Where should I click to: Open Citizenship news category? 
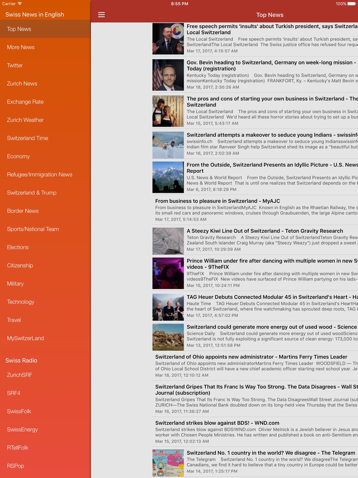tap(45, 265)
